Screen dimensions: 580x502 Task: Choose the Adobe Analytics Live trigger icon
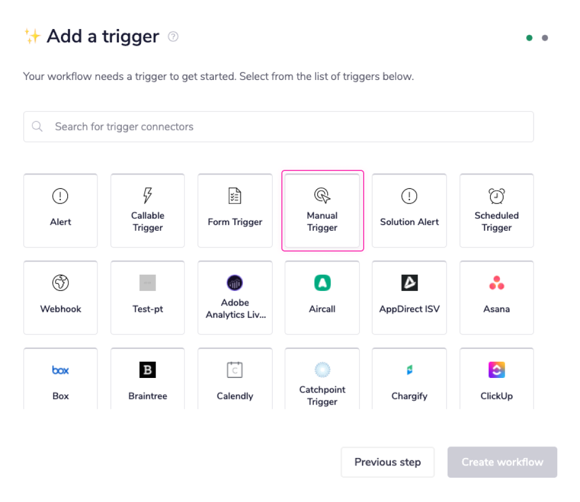[x=235, y=283]
